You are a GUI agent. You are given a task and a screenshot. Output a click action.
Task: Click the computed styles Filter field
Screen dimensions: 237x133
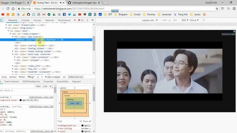[x=68, y=121]
